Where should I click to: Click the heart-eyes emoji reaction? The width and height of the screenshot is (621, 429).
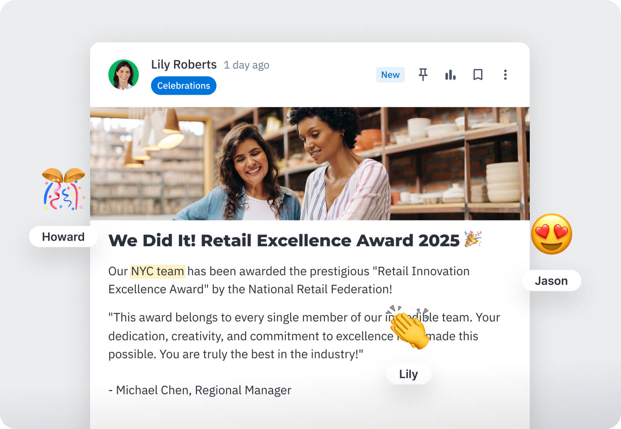[551, 234]
